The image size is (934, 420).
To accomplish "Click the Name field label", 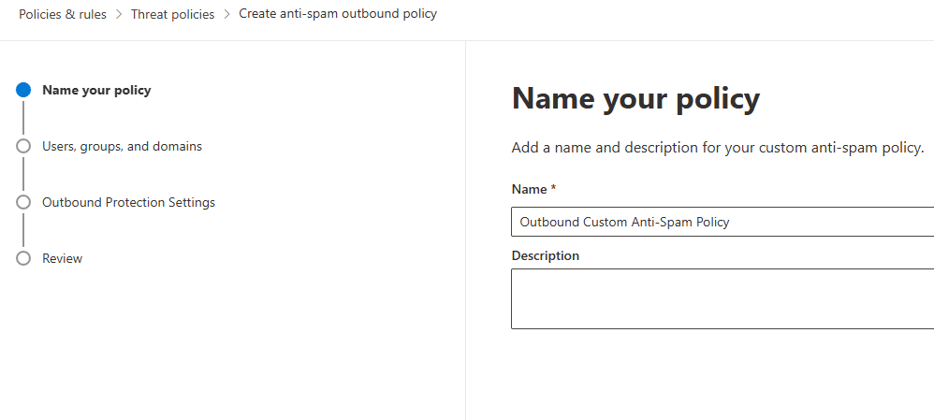I will (x=530, y=190).
